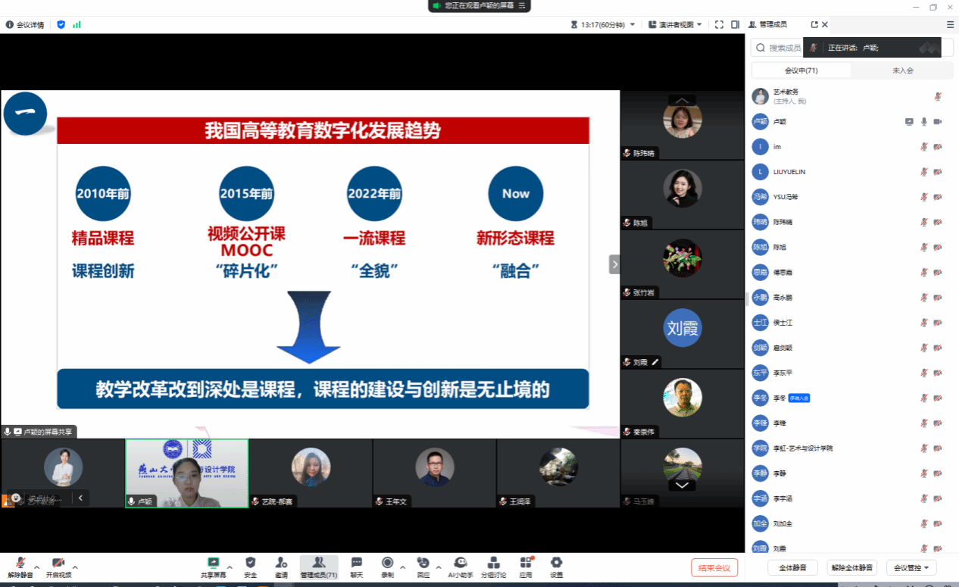Open 分组讨论 breakout rooms
This screenshot has height=587, width=959.
coord(493,567)
